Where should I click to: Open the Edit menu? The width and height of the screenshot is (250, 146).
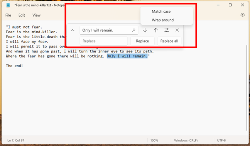click(x=22, y=15)
